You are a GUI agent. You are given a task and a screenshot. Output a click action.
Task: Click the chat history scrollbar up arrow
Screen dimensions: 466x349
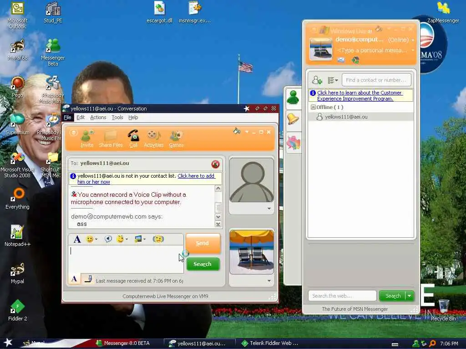218,189
